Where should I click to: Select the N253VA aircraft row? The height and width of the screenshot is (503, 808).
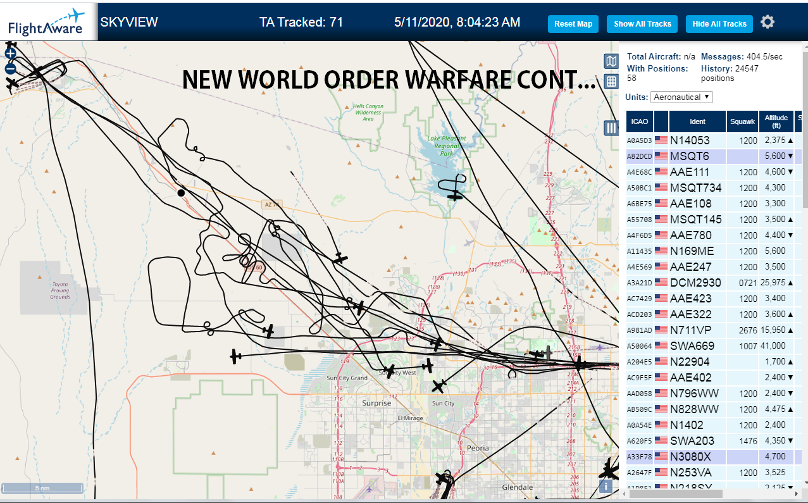tap(714, 473)
